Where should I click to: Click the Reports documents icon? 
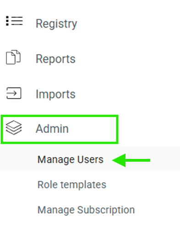pos(13,57)
